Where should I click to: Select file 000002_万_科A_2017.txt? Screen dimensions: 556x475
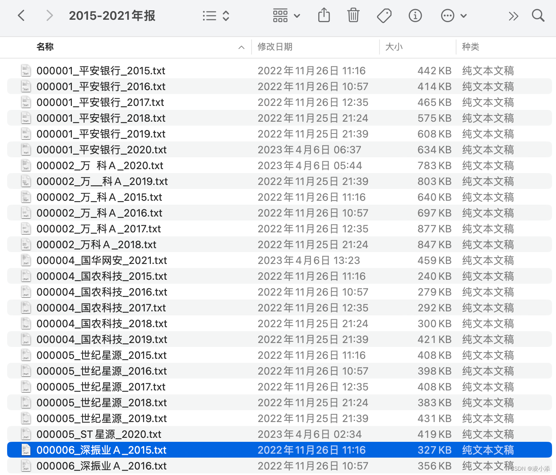click(280, 228)
